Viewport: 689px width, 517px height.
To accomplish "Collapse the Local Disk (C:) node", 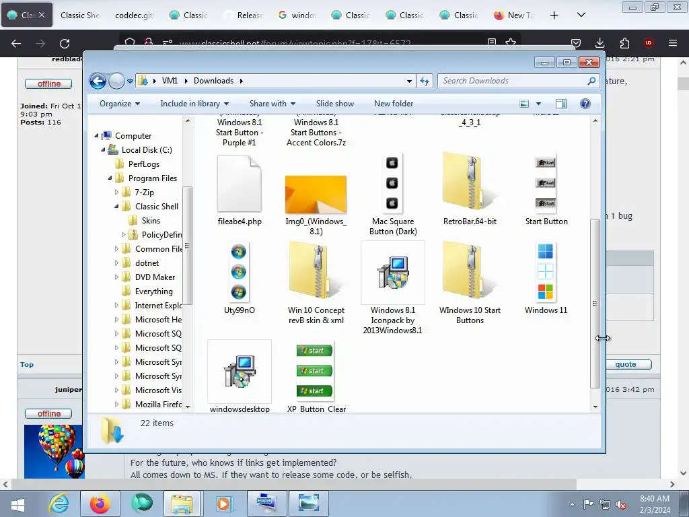I will coord(103,150).
